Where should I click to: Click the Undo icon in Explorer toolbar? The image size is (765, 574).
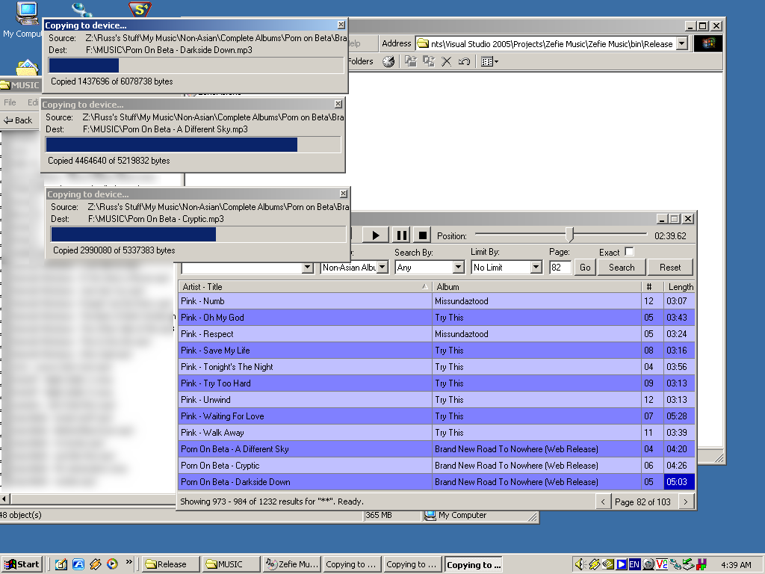click(464, 62)
